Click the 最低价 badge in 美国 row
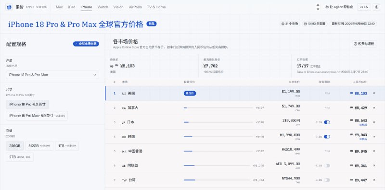Viewport: 385px width, 190px height. (x=190, y=93)
